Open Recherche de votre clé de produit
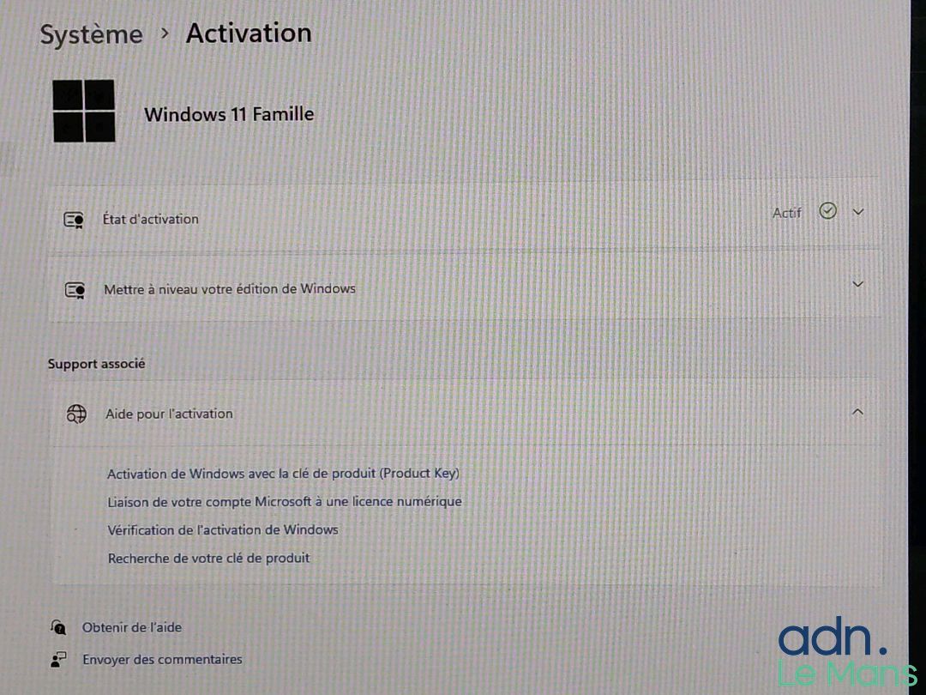926x695 pixels. 208,558
